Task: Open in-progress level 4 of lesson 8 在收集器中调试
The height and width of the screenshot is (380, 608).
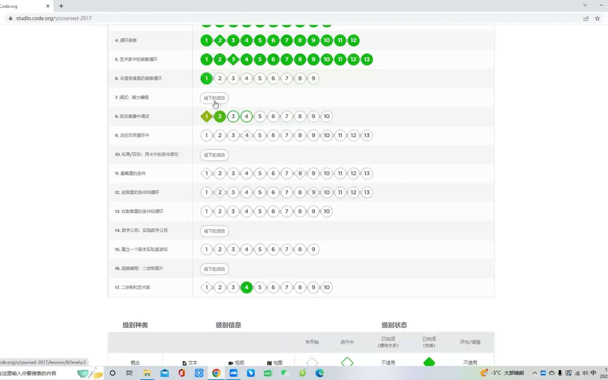Action: point(247,116)
